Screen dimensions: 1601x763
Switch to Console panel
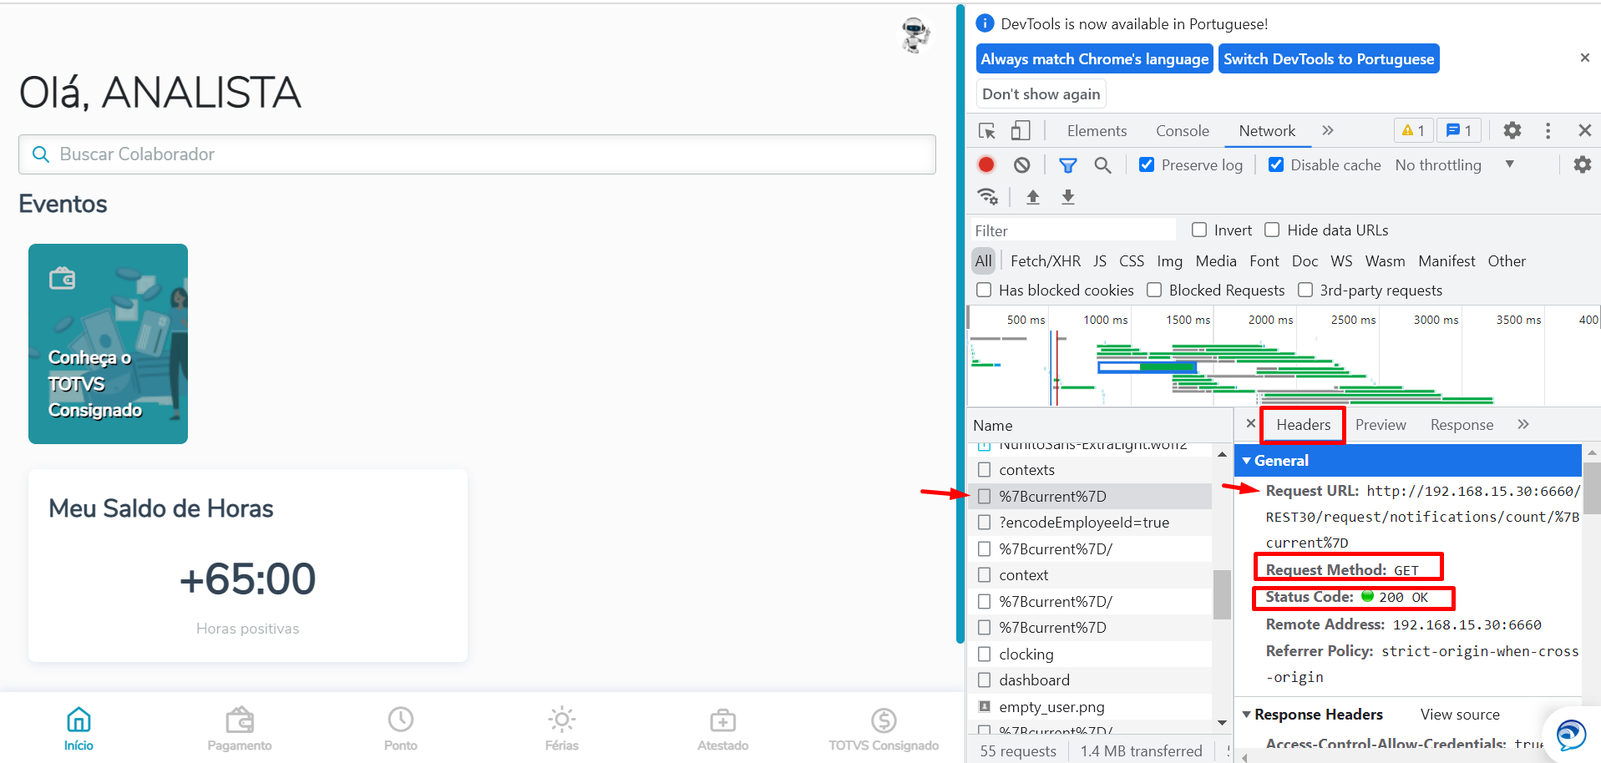[x=1183, y=130]
